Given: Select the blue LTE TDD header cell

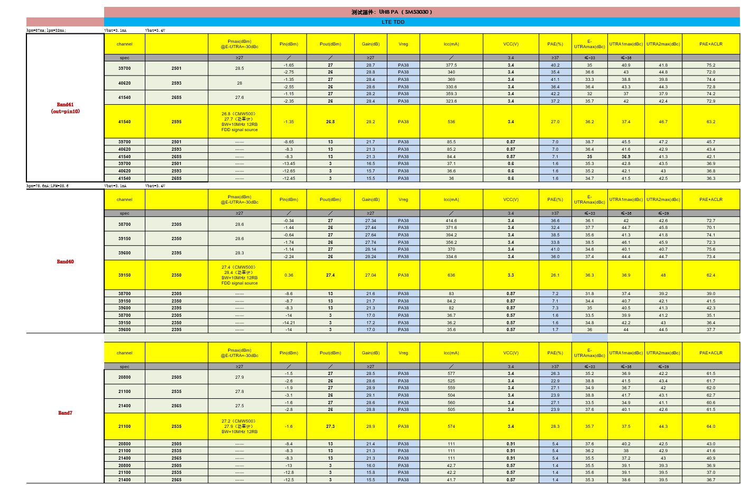Looking at the screenshot, I should 393,22.
